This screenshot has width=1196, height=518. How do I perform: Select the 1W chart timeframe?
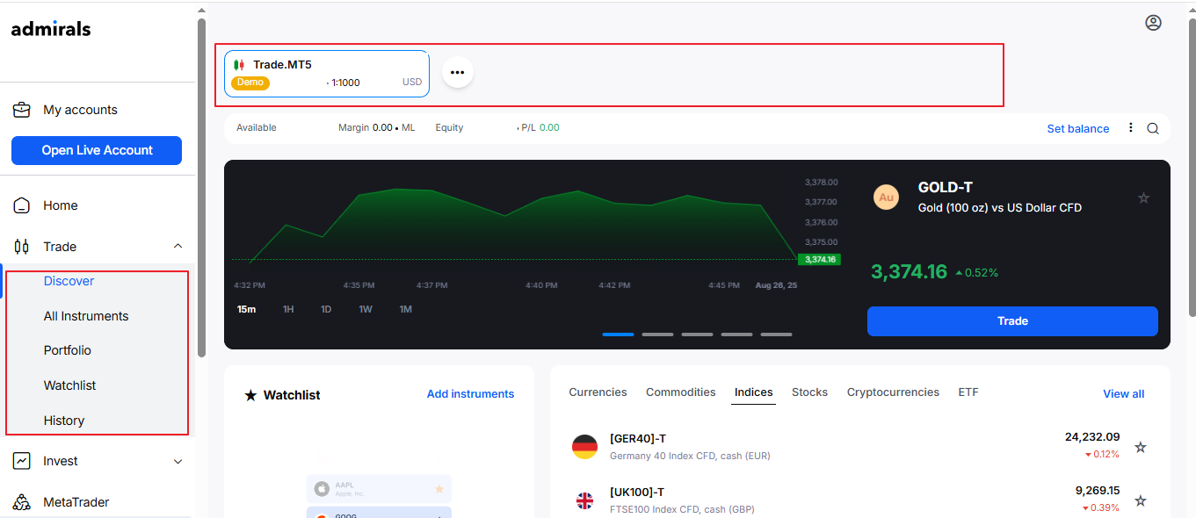tap(366, 309)
